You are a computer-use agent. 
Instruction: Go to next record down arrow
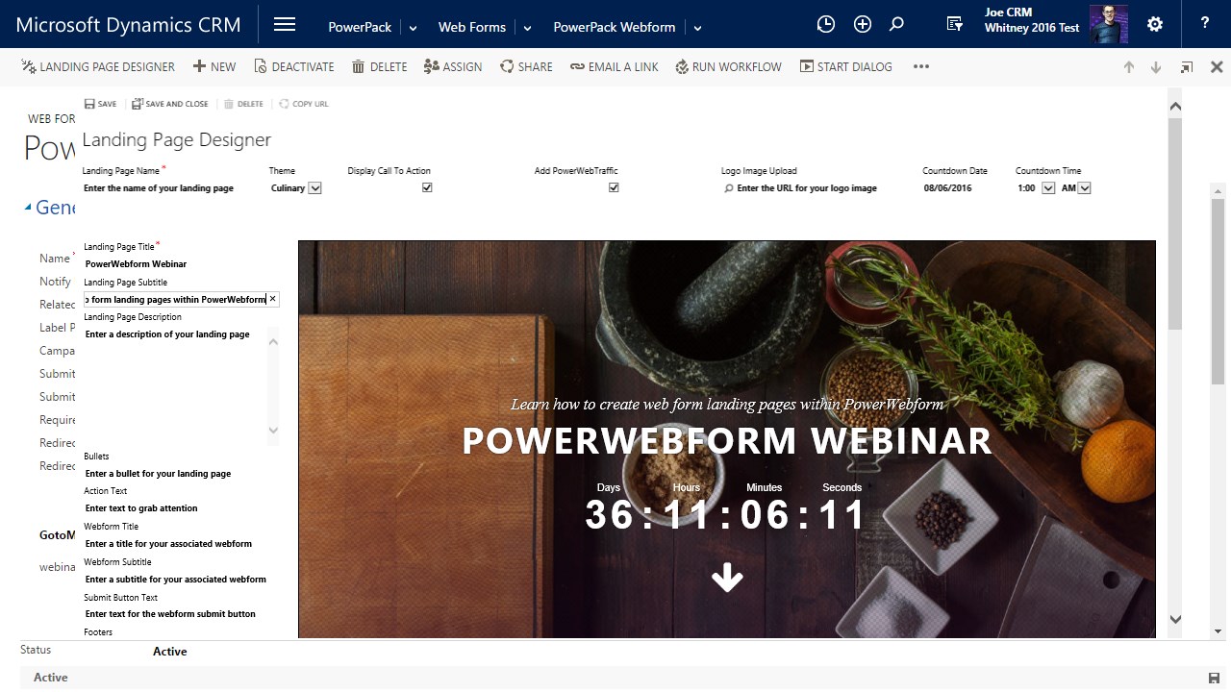tap(1156, 67)
